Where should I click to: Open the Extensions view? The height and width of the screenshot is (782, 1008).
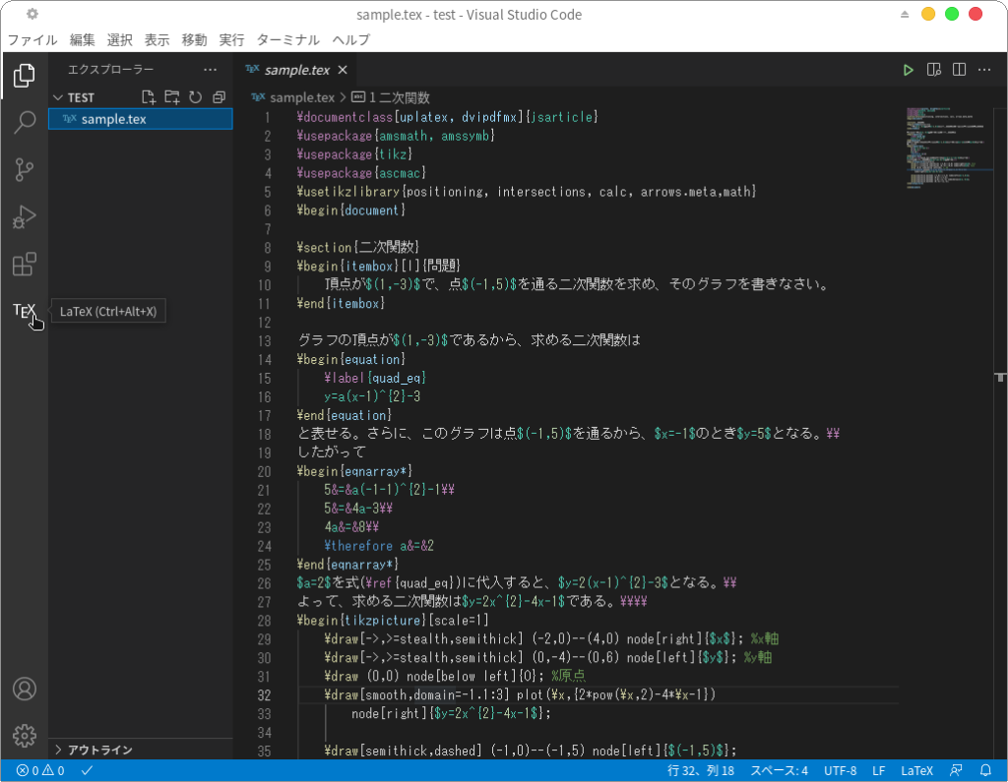point(25,264)
